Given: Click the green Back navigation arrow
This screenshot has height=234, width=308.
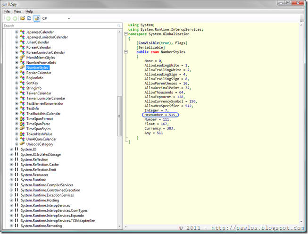Looking at the screenshot, I should click(8, 18).
